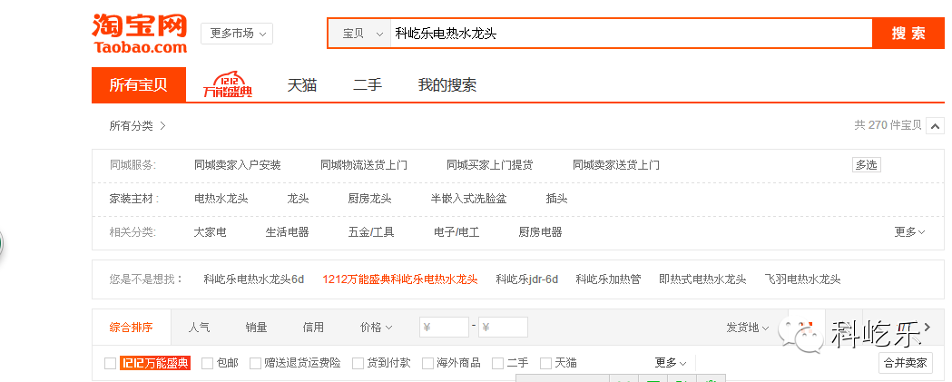Click suggestion 1212万能盛典科屹乐电热水龙头

tap(400, 279)
